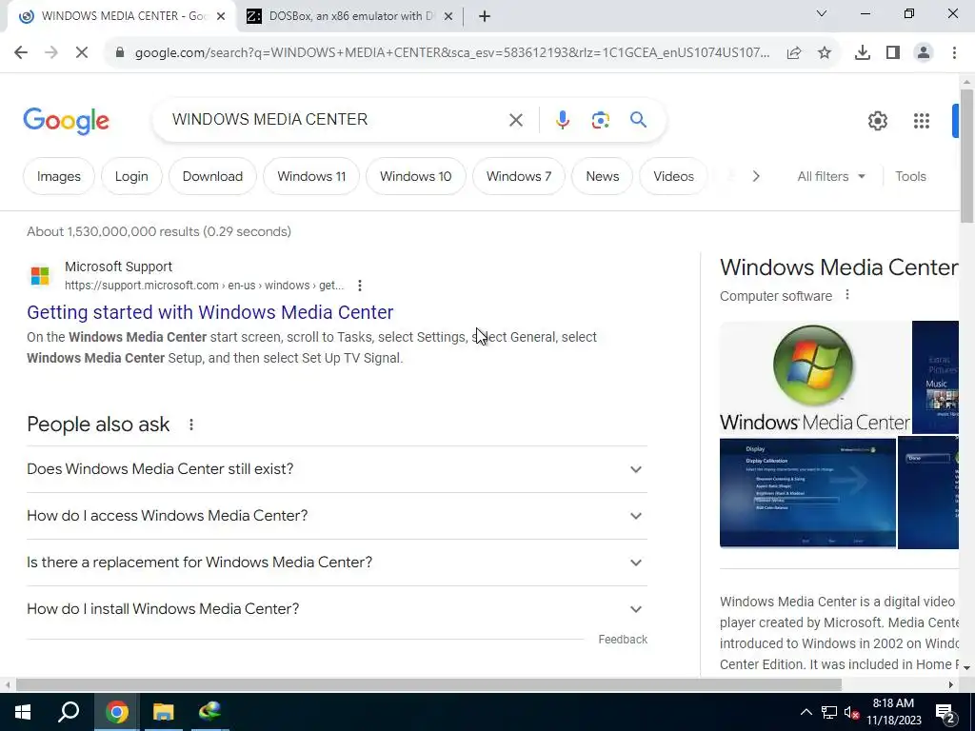This screenshot has height=731, width=975.
Task: Expand 'How do I install Windows Media Center?'
Action: point(336,609)
